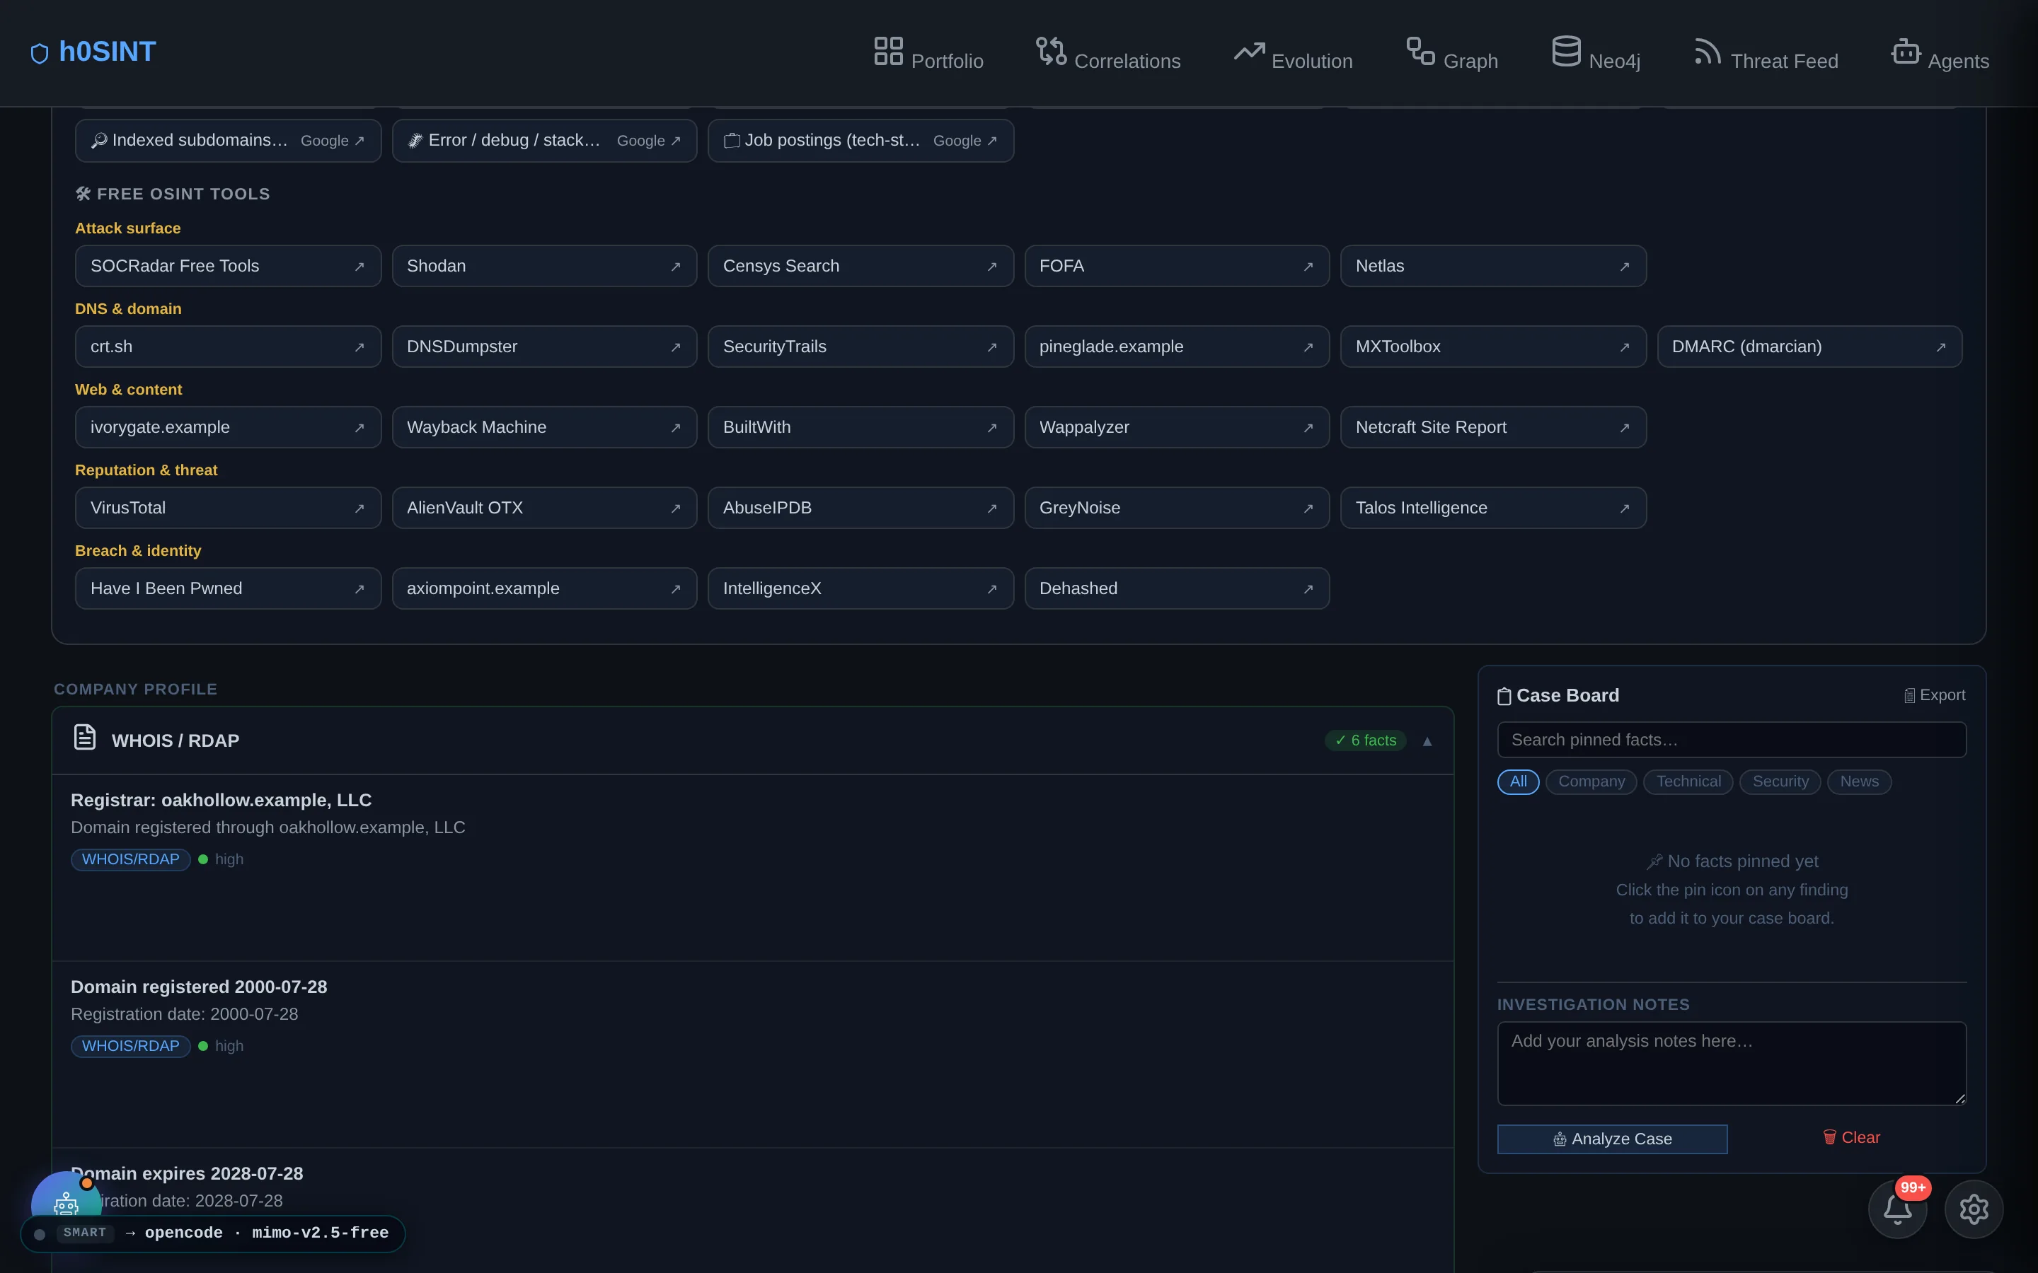Export the Case Board

pyautogui.click(x=1935, y=695)
